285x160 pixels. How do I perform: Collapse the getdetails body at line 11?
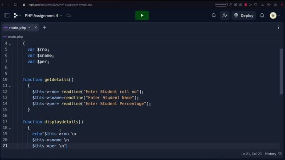pos(10,86)
